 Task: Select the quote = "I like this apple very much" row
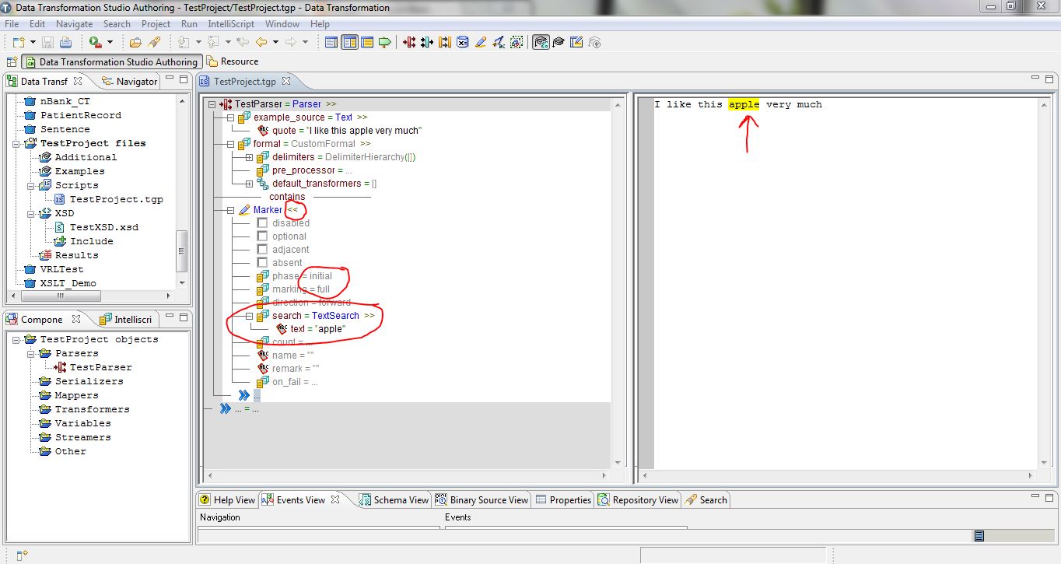(339, 131)
